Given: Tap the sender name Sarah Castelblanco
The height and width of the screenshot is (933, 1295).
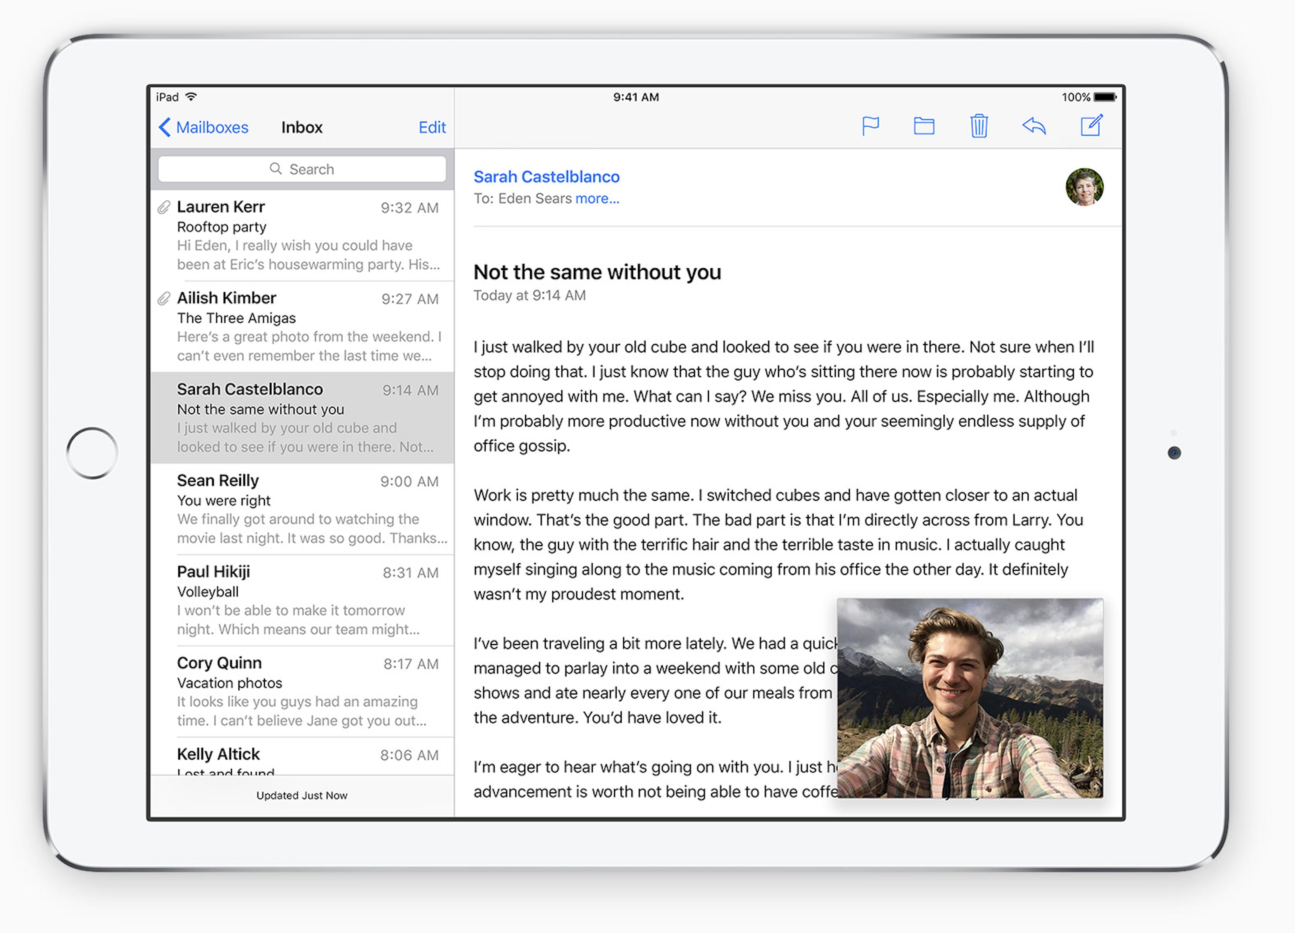Looking at the screenshot, I should 547,177.
